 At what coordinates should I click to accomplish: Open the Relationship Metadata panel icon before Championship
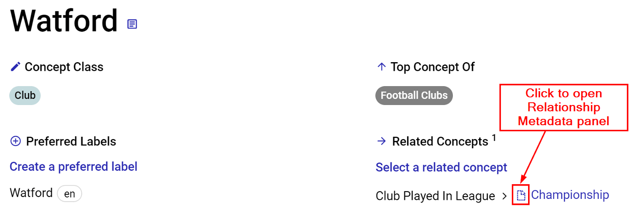[521, 196]
